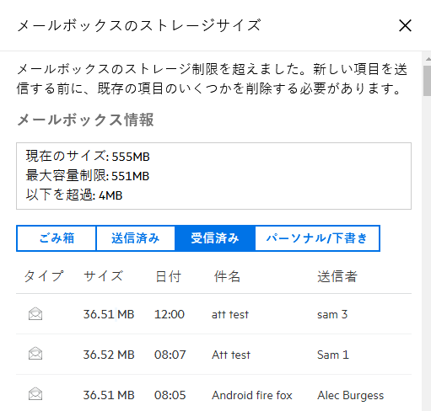Screen dimensions: 431x411
Task: Sort by the サイズ column header
Action: point(103,276)
